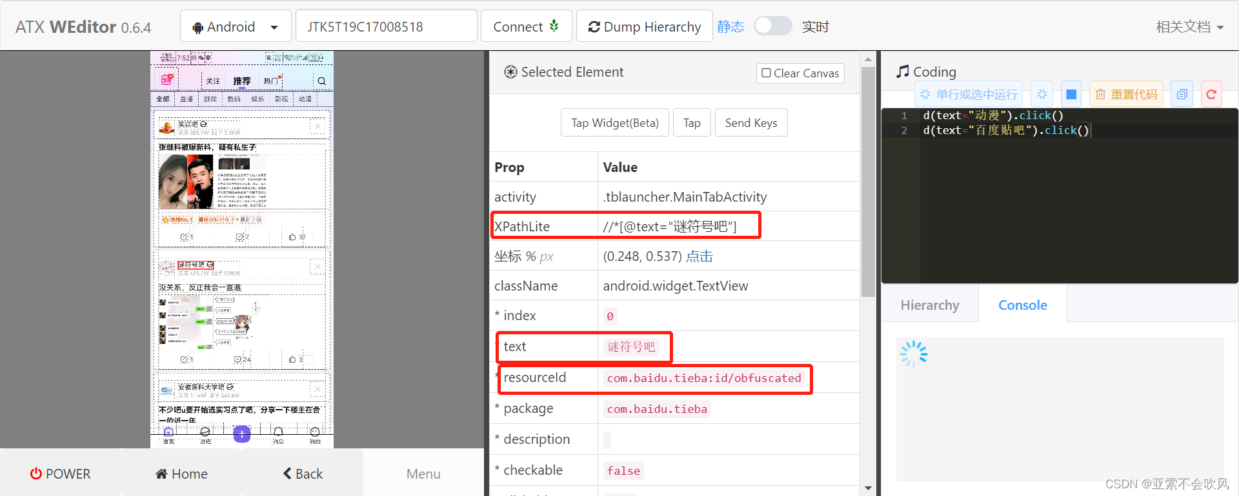Screen dimensions: 1239x496
Task: Click the properties scrollbar down arrow
Action: (x=868, y=488)
